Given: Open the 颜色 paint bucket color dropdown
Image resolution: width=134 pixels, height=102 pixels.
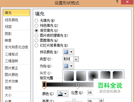Looking at the screenshot, I should coord(63,94).
